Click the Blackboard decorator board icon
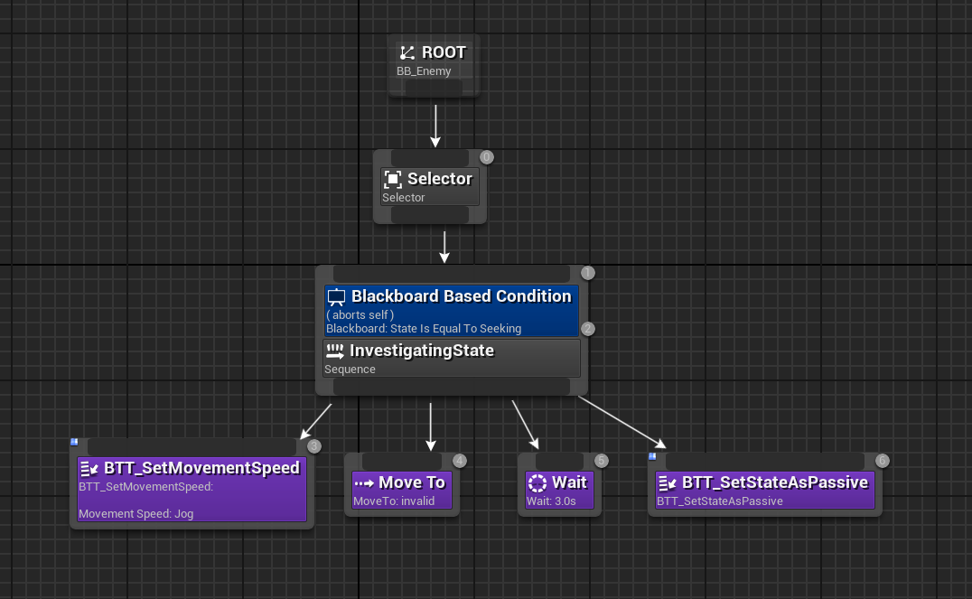Screen dimensions: 972x599 (336, 297)
